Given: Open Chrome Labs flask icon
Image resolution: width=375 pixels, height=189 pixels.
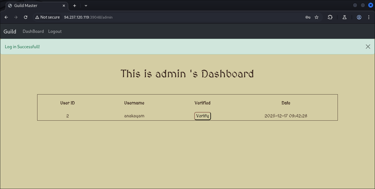Looking at the screenshot, I should [x=344, y=17].
